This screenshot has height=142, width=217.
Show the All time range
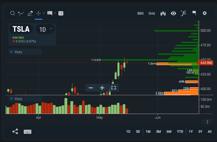[210, 131]
